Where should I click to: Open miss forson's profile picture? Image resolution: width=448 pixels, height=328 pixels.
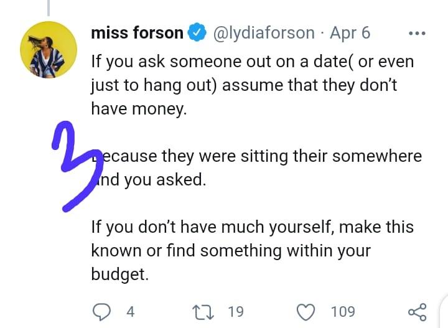(49, 49)
